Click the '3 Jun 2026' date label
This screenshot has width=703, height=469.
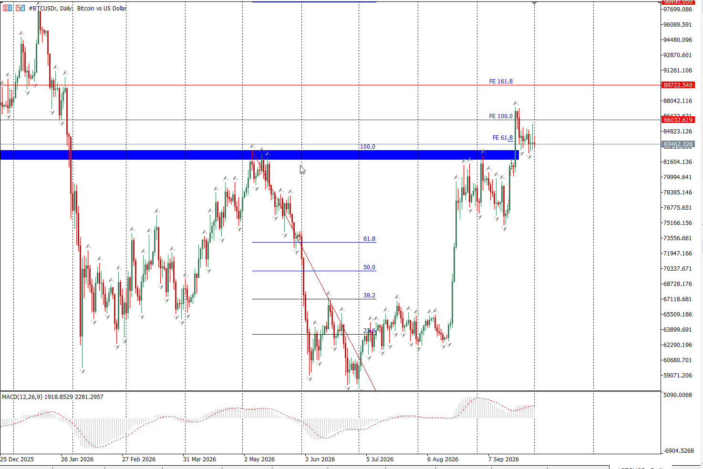click(320, 459)
